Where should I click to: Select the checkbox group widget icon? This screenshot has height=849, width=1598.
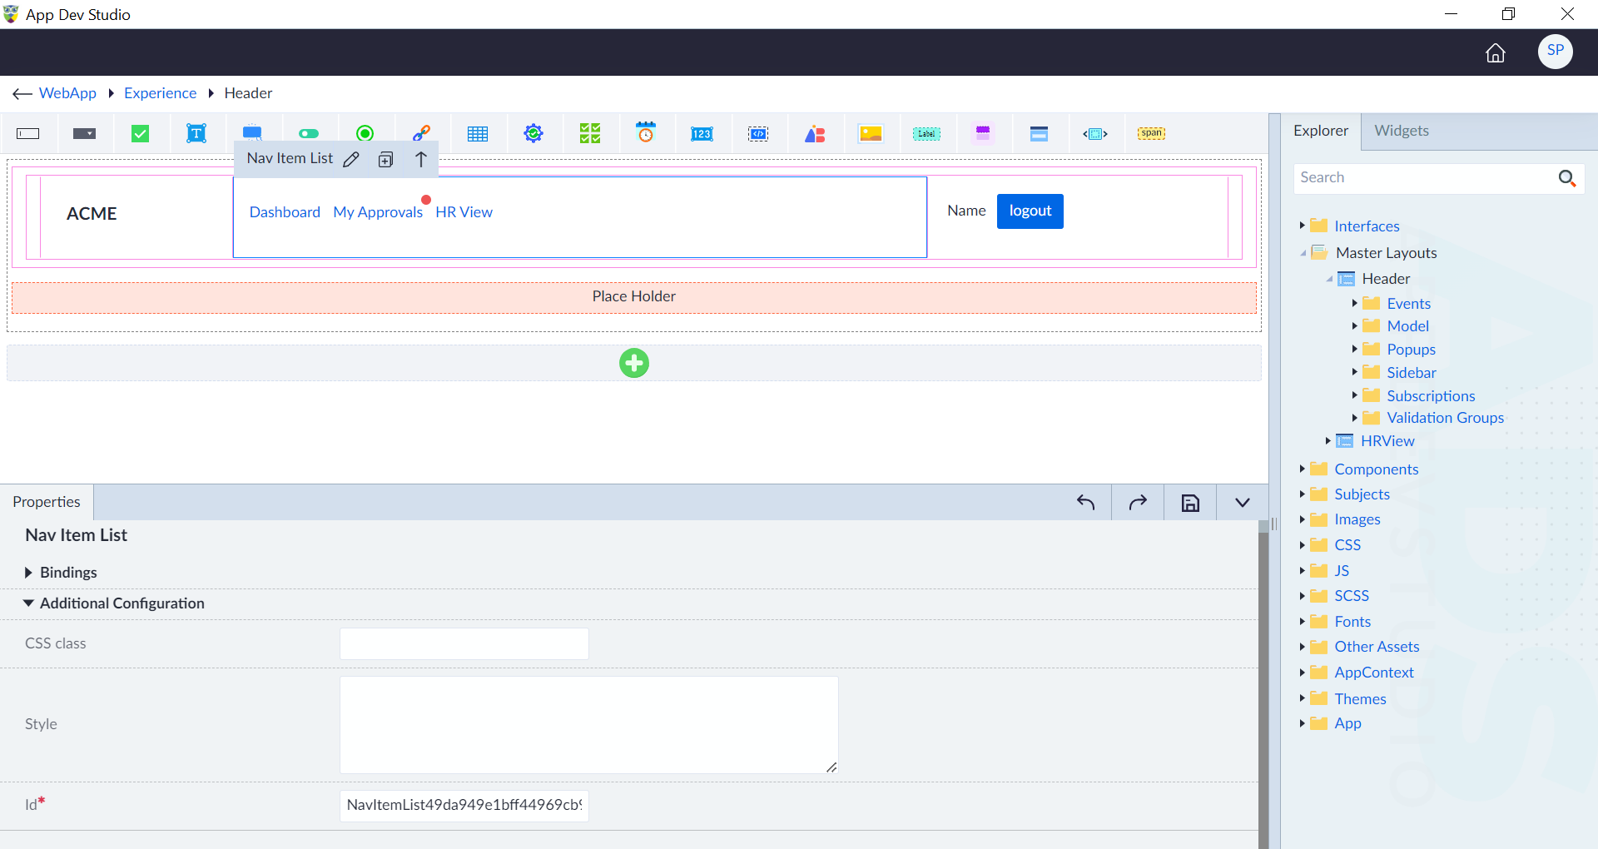coord(590,134)
